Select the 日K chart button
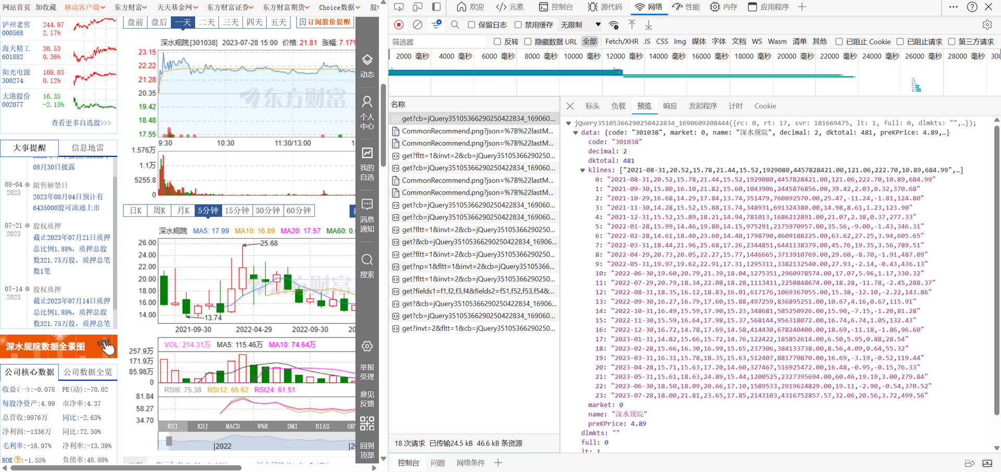 136,210
